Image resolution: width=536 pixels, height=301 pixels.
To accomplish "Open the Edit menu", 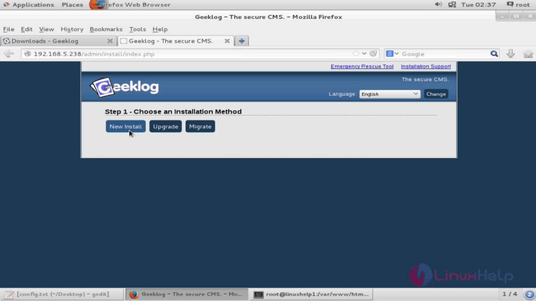I will click(26, 29).
